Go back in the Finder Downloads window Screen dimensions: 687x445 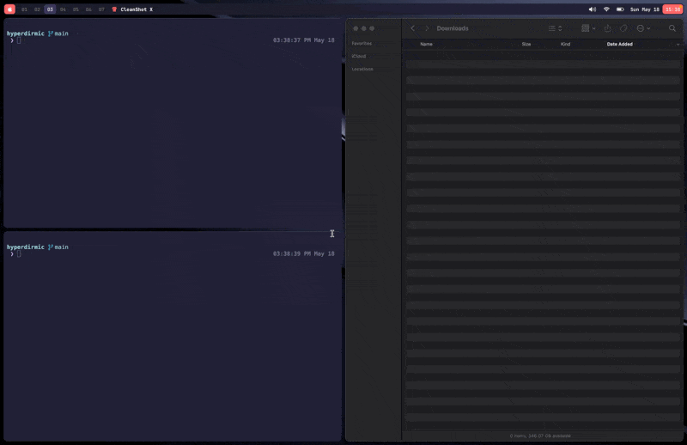click(413, 28)
